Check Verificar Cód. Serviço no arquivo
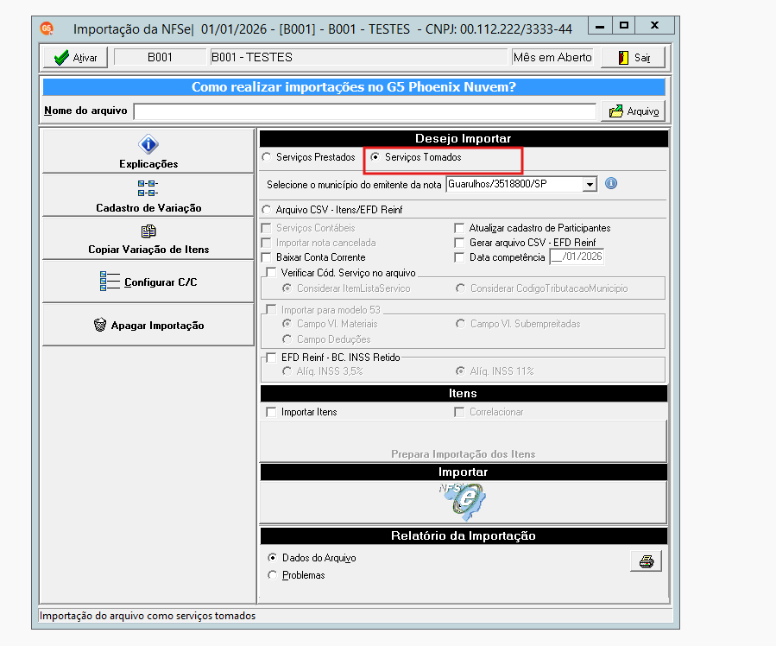This screenshot has width=776, height=646. point(271,272)
